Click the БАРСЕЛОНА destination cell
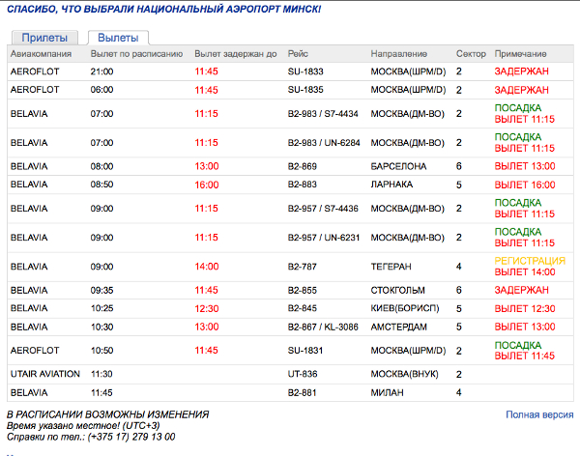 [398, 166]
